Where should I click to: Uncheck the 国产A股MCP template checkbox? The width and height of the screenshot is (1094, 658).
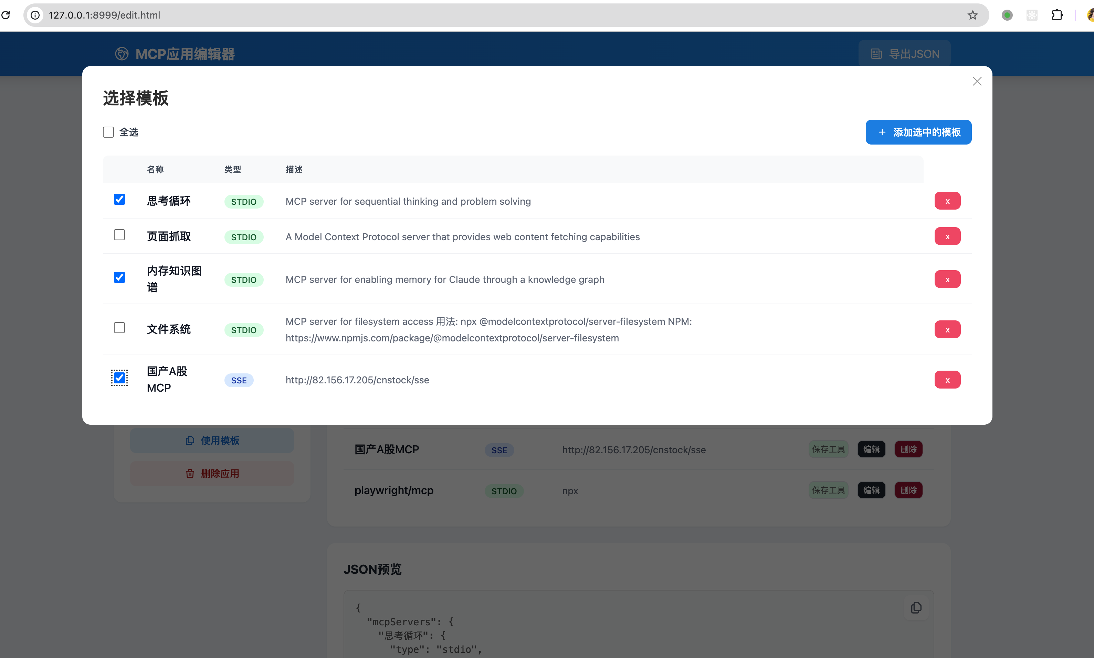[x=119, y=378]
